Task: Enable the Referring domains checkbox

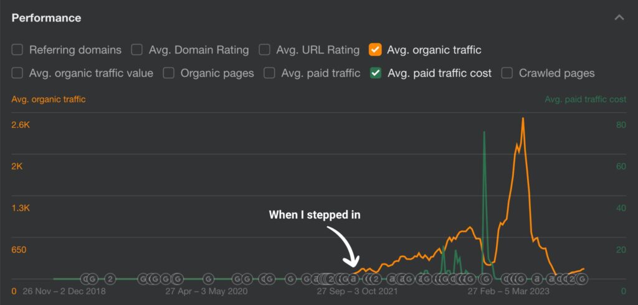Action: (x=17, y=50)
